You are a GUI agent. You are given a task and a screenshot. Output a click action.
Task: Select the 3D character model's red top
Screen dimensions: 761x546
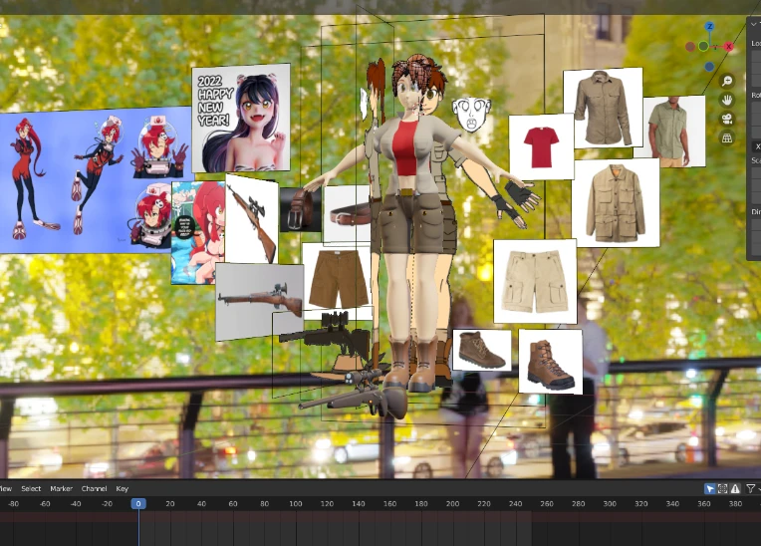click(x=405, y=147)
